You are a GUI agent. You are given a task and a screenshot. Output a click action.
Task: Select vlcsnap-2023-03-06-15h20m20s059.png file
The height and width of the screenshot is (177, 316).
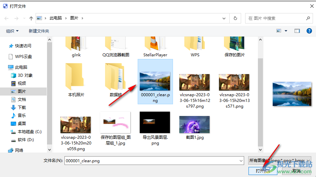tap(76, 133)
